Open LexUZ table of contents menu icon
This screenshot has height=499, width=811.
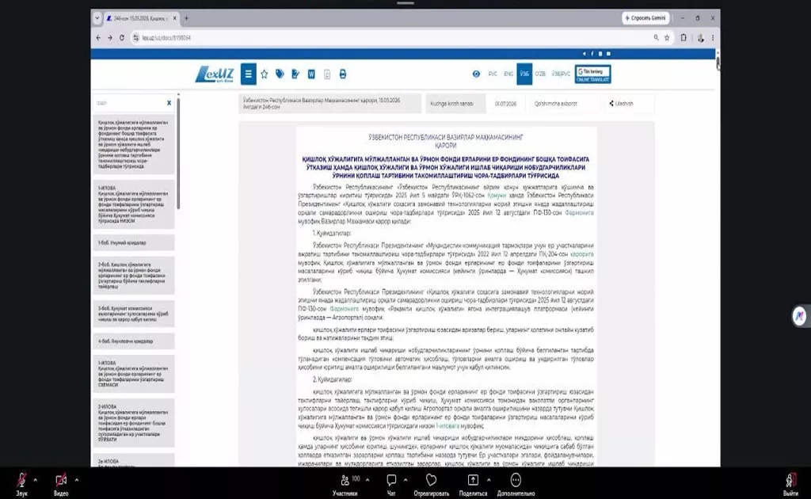point(248,74)
